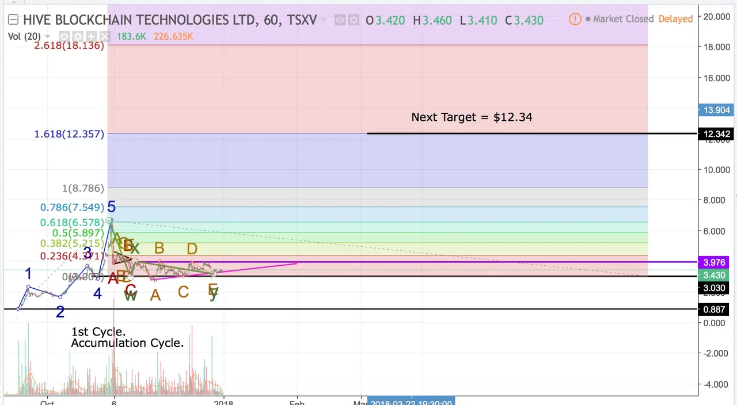This screenshot has height=405, width=737.
Task: Select the blue wave label 5 at peak
Action: pos(111,207)
